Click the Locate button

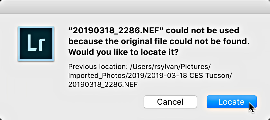pyautogui.click(x=232, y=102)
